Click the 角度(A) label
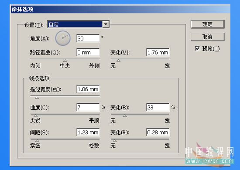240x170 pixels. point(40,38)
